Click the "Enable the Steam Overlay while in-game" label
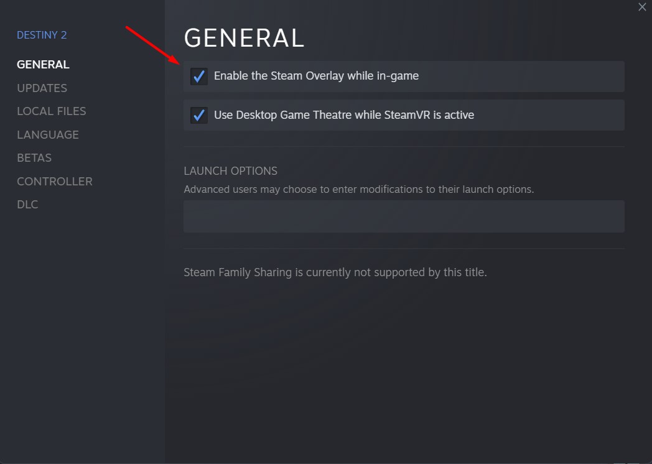Screen dimensions: 652x464 [316, 76]
